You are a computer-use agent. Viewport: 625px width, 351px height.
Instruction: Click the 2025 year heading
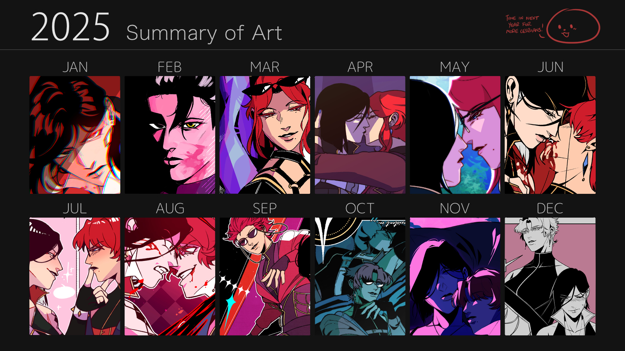point(70,27)
